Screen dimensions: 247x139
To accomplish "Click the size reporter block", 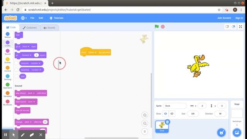I will click(x=23, y=76).
